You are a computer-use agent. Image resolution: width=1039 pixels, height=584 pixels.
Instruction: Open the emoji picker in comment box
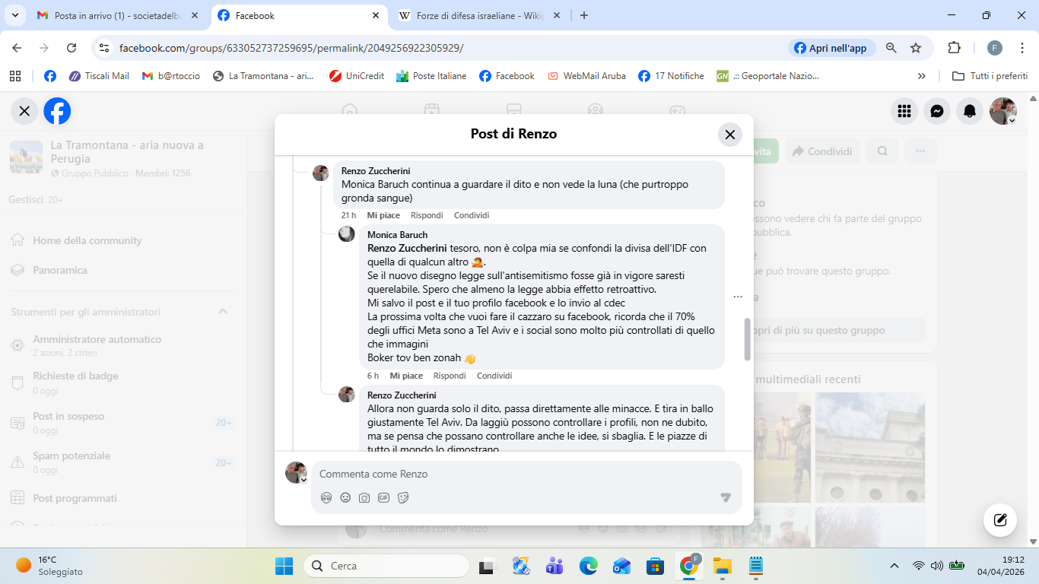coord(345,497)
